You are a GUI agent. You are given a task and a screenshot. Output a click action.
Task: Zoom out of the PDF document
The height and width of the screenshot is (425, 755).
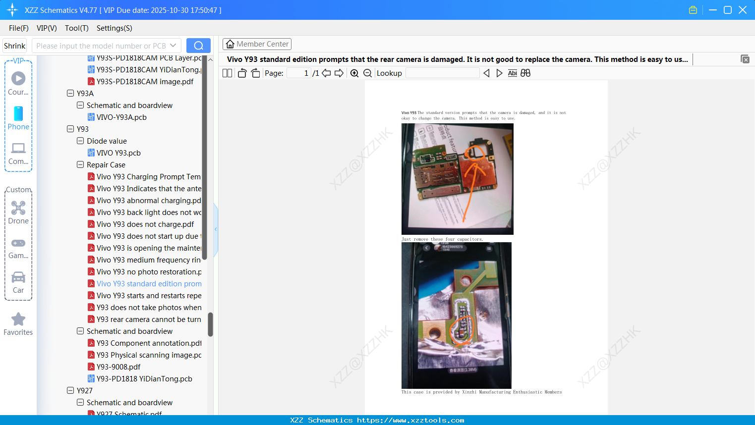(x=367, y=73)
